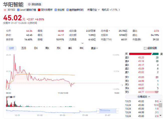The height and width of the screenshot is (119, 163).
Task: Open the 更多 chart period dropdown
Action: (x=94, y=48)
